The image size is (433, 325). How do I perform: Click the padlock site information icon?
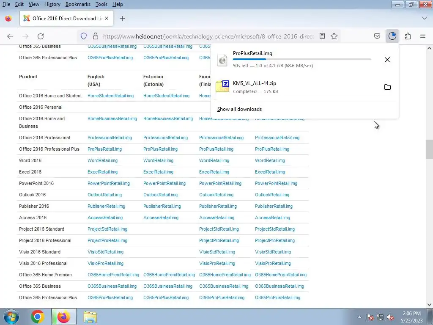(96, 36)
